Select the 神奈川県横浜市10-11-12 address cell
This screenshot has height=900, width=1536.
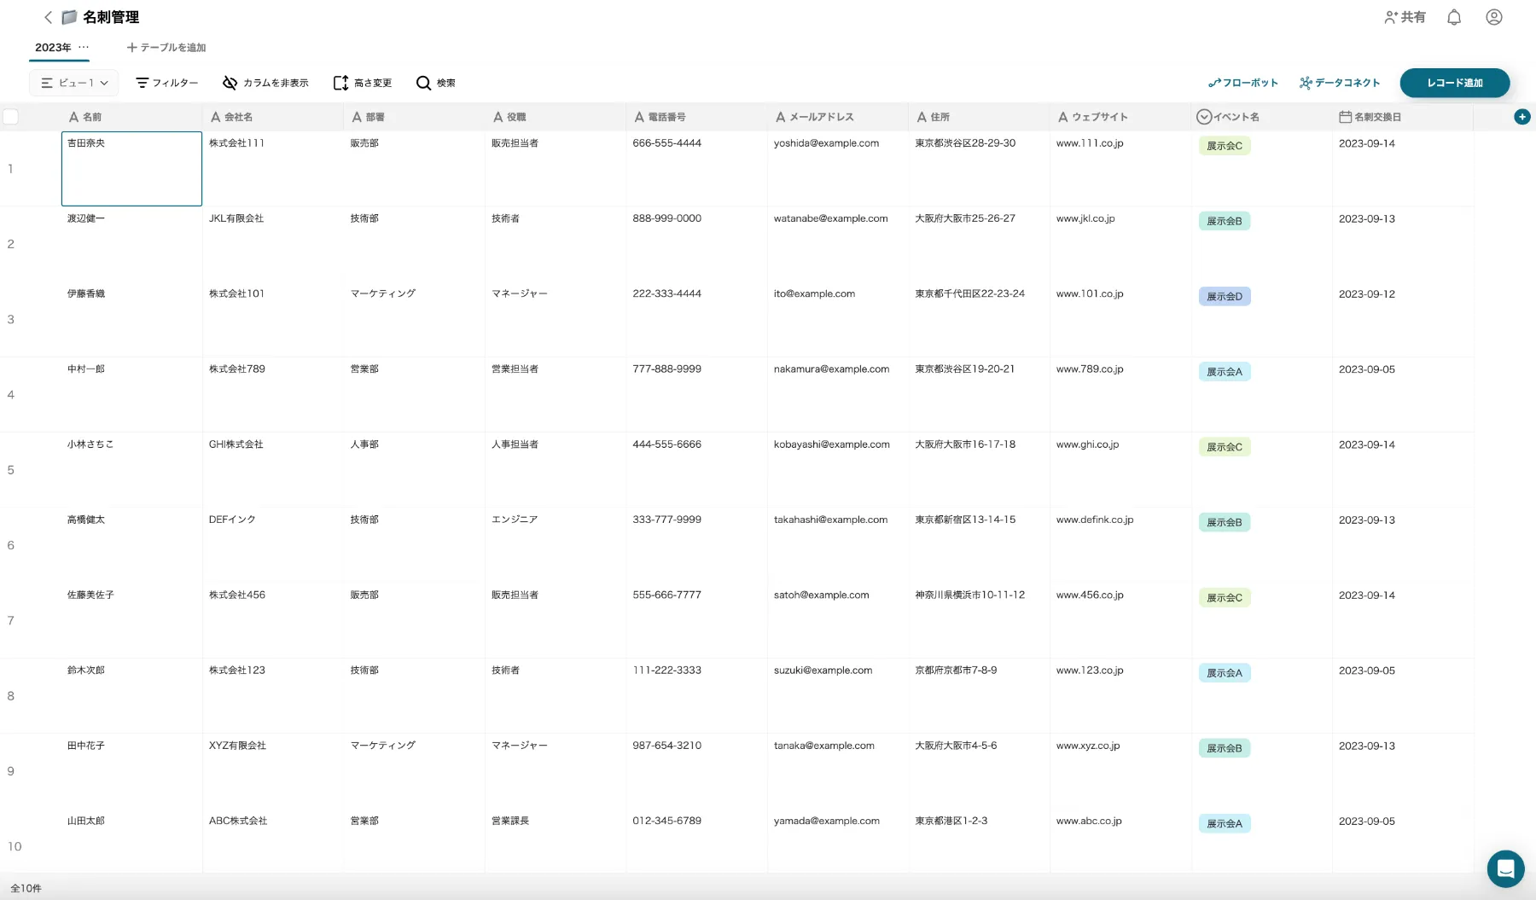(980, 620)
